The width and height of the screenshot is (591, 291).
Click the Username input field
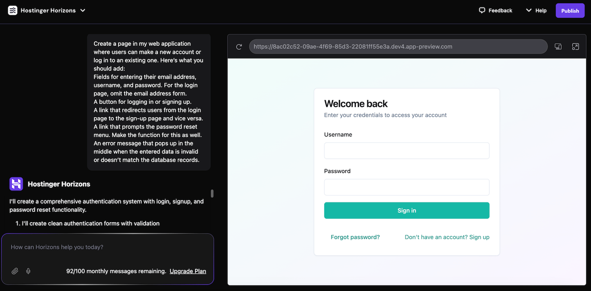pyautogui.click(x=406, y=150)
